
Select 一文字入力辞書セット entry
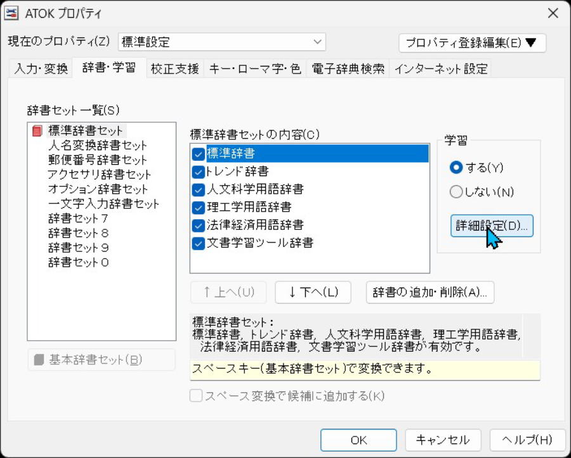coord(103,203)
